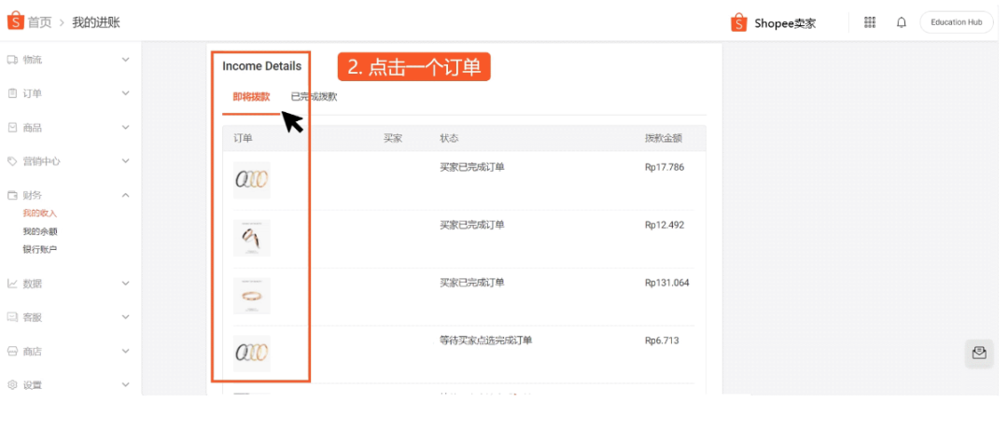Click the Rp6.713 payout amount
This screenshot has width=1008, height=444.
[662, 341]
